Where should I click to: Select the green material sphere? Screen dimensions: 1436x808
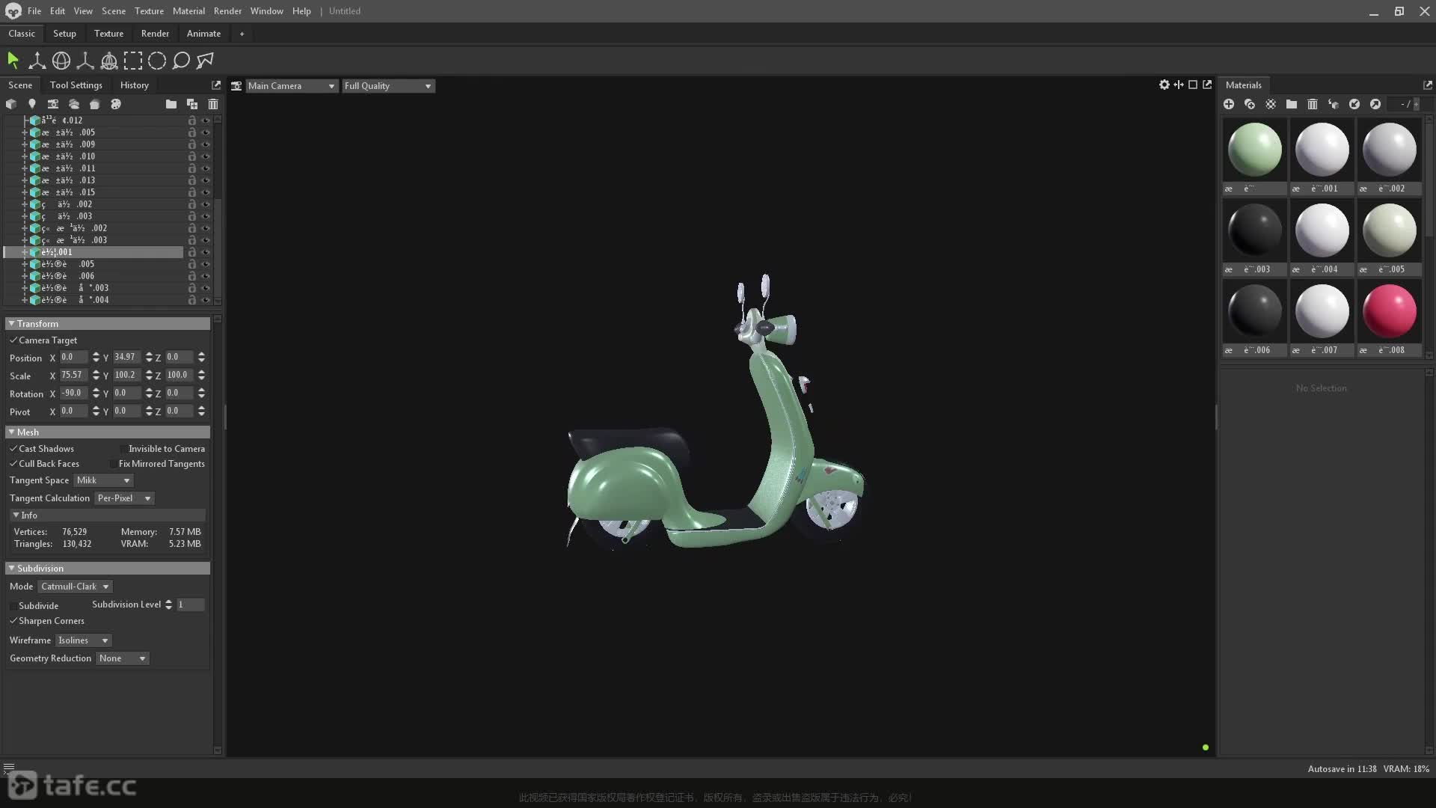click(1255, 150)
